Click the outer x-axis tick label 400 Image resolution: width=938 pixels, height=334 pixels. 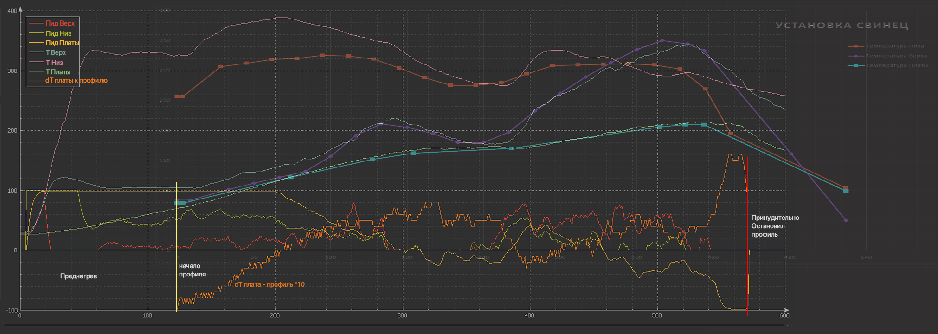[529, 315]
